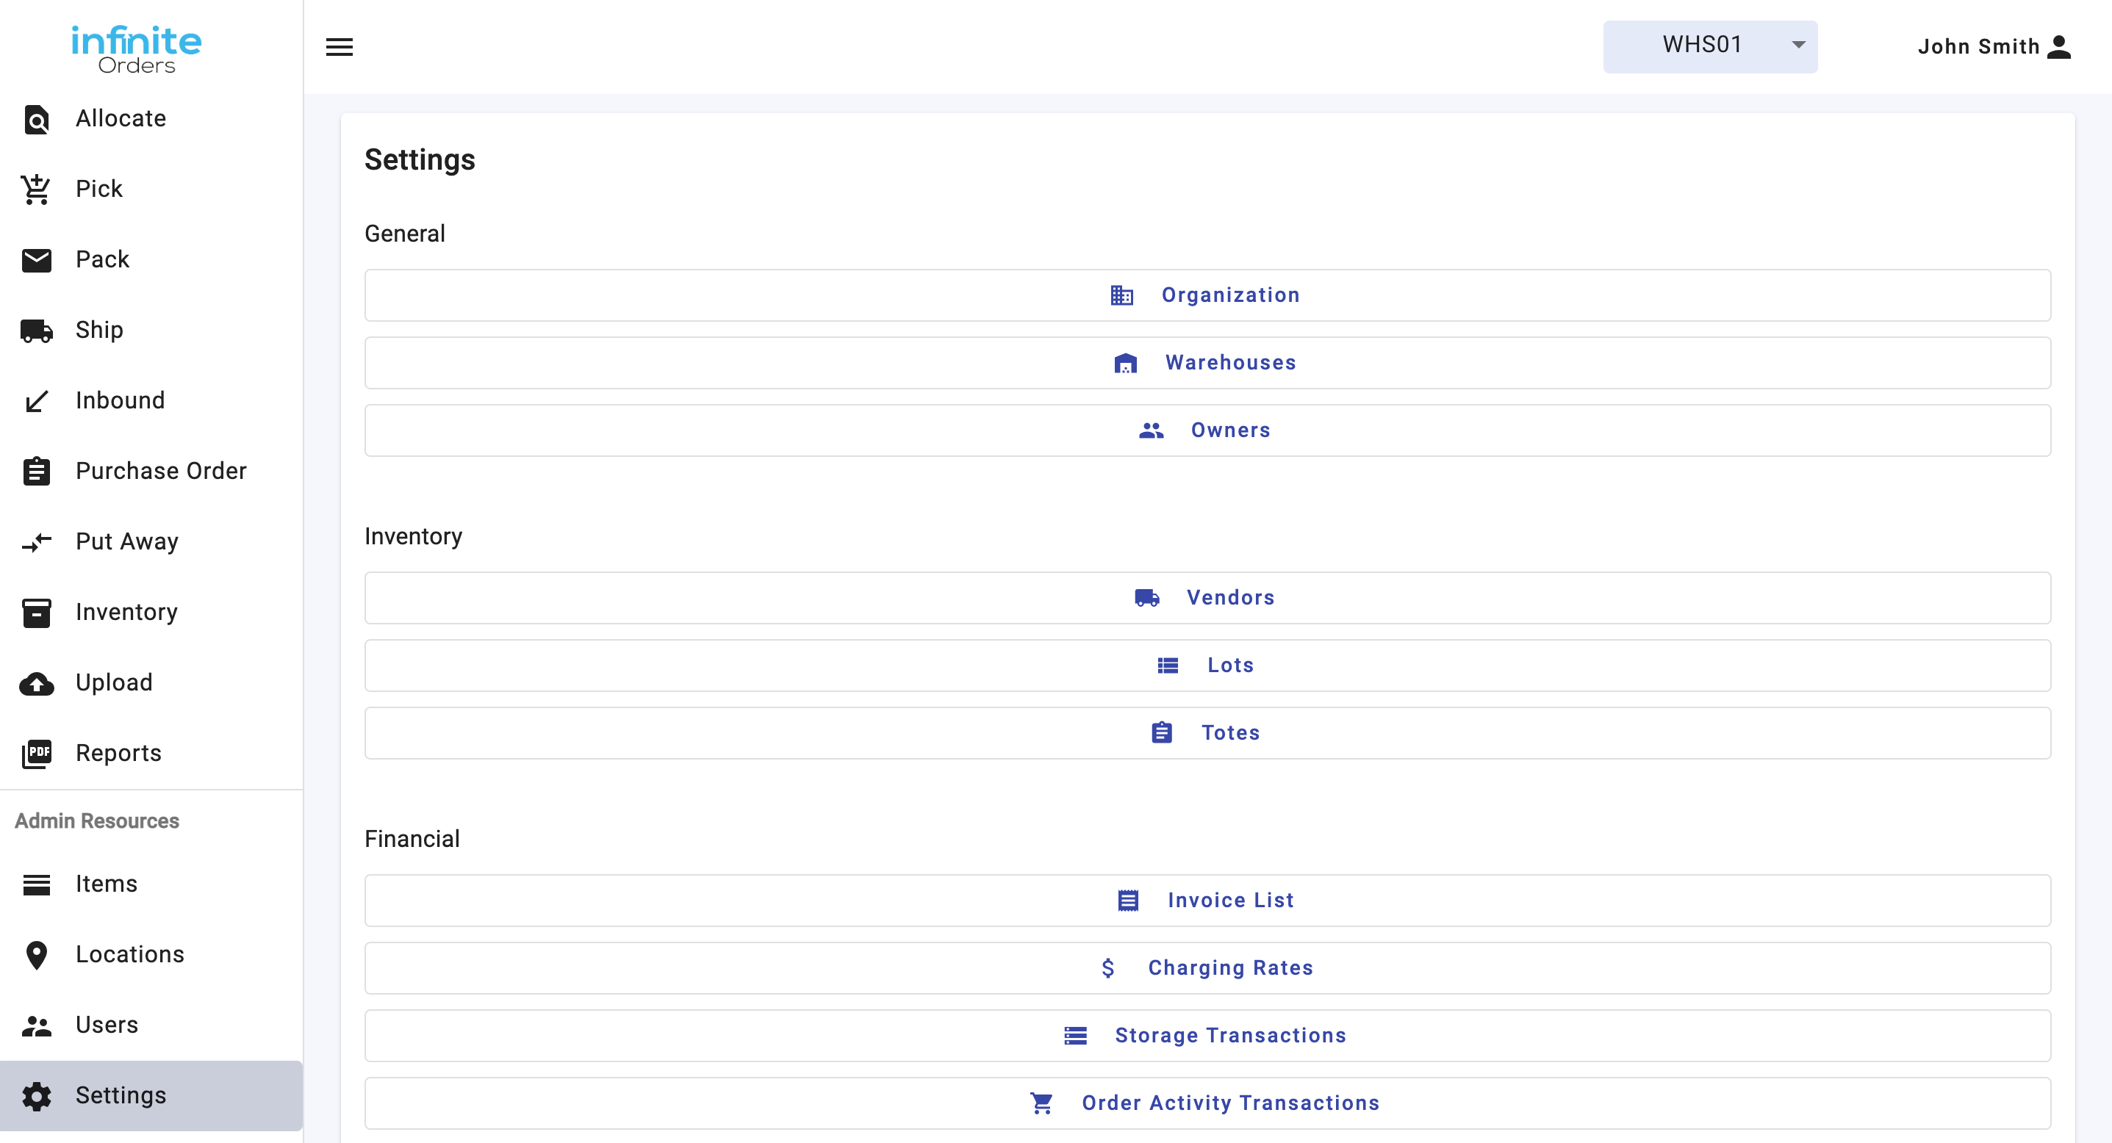This screenshot has width=2112, height=1143.
Task: Select the Inbound arrow icon
Action: click(x=36, y=400)
